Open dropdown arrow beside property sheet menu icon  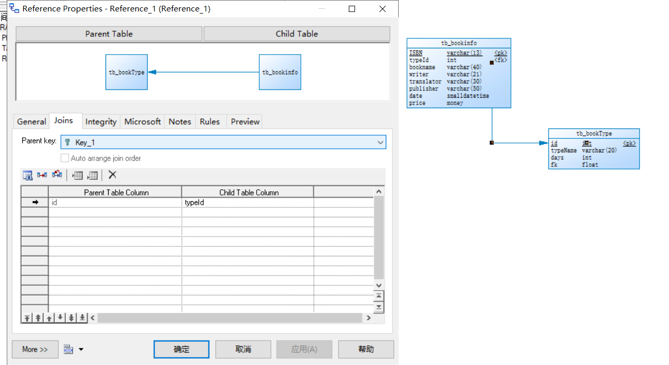pyautogui.click(x=81, y=349)
